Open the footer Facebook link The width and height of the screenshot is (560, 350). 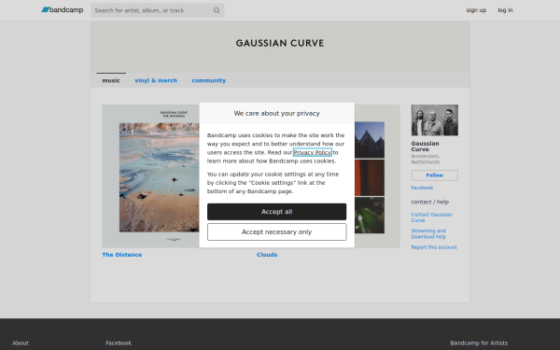(119, 343)
